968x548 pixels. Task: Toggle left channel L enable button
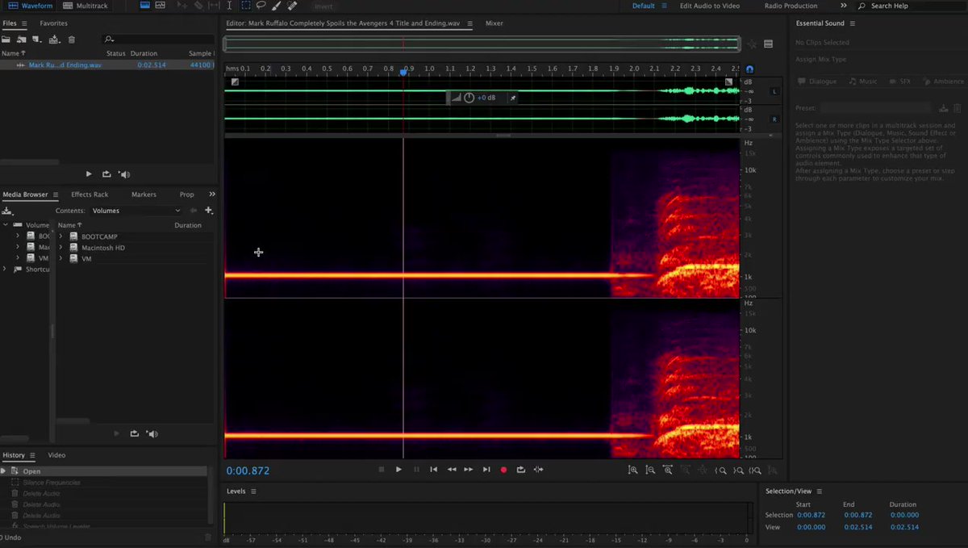(x=775, y=92)
